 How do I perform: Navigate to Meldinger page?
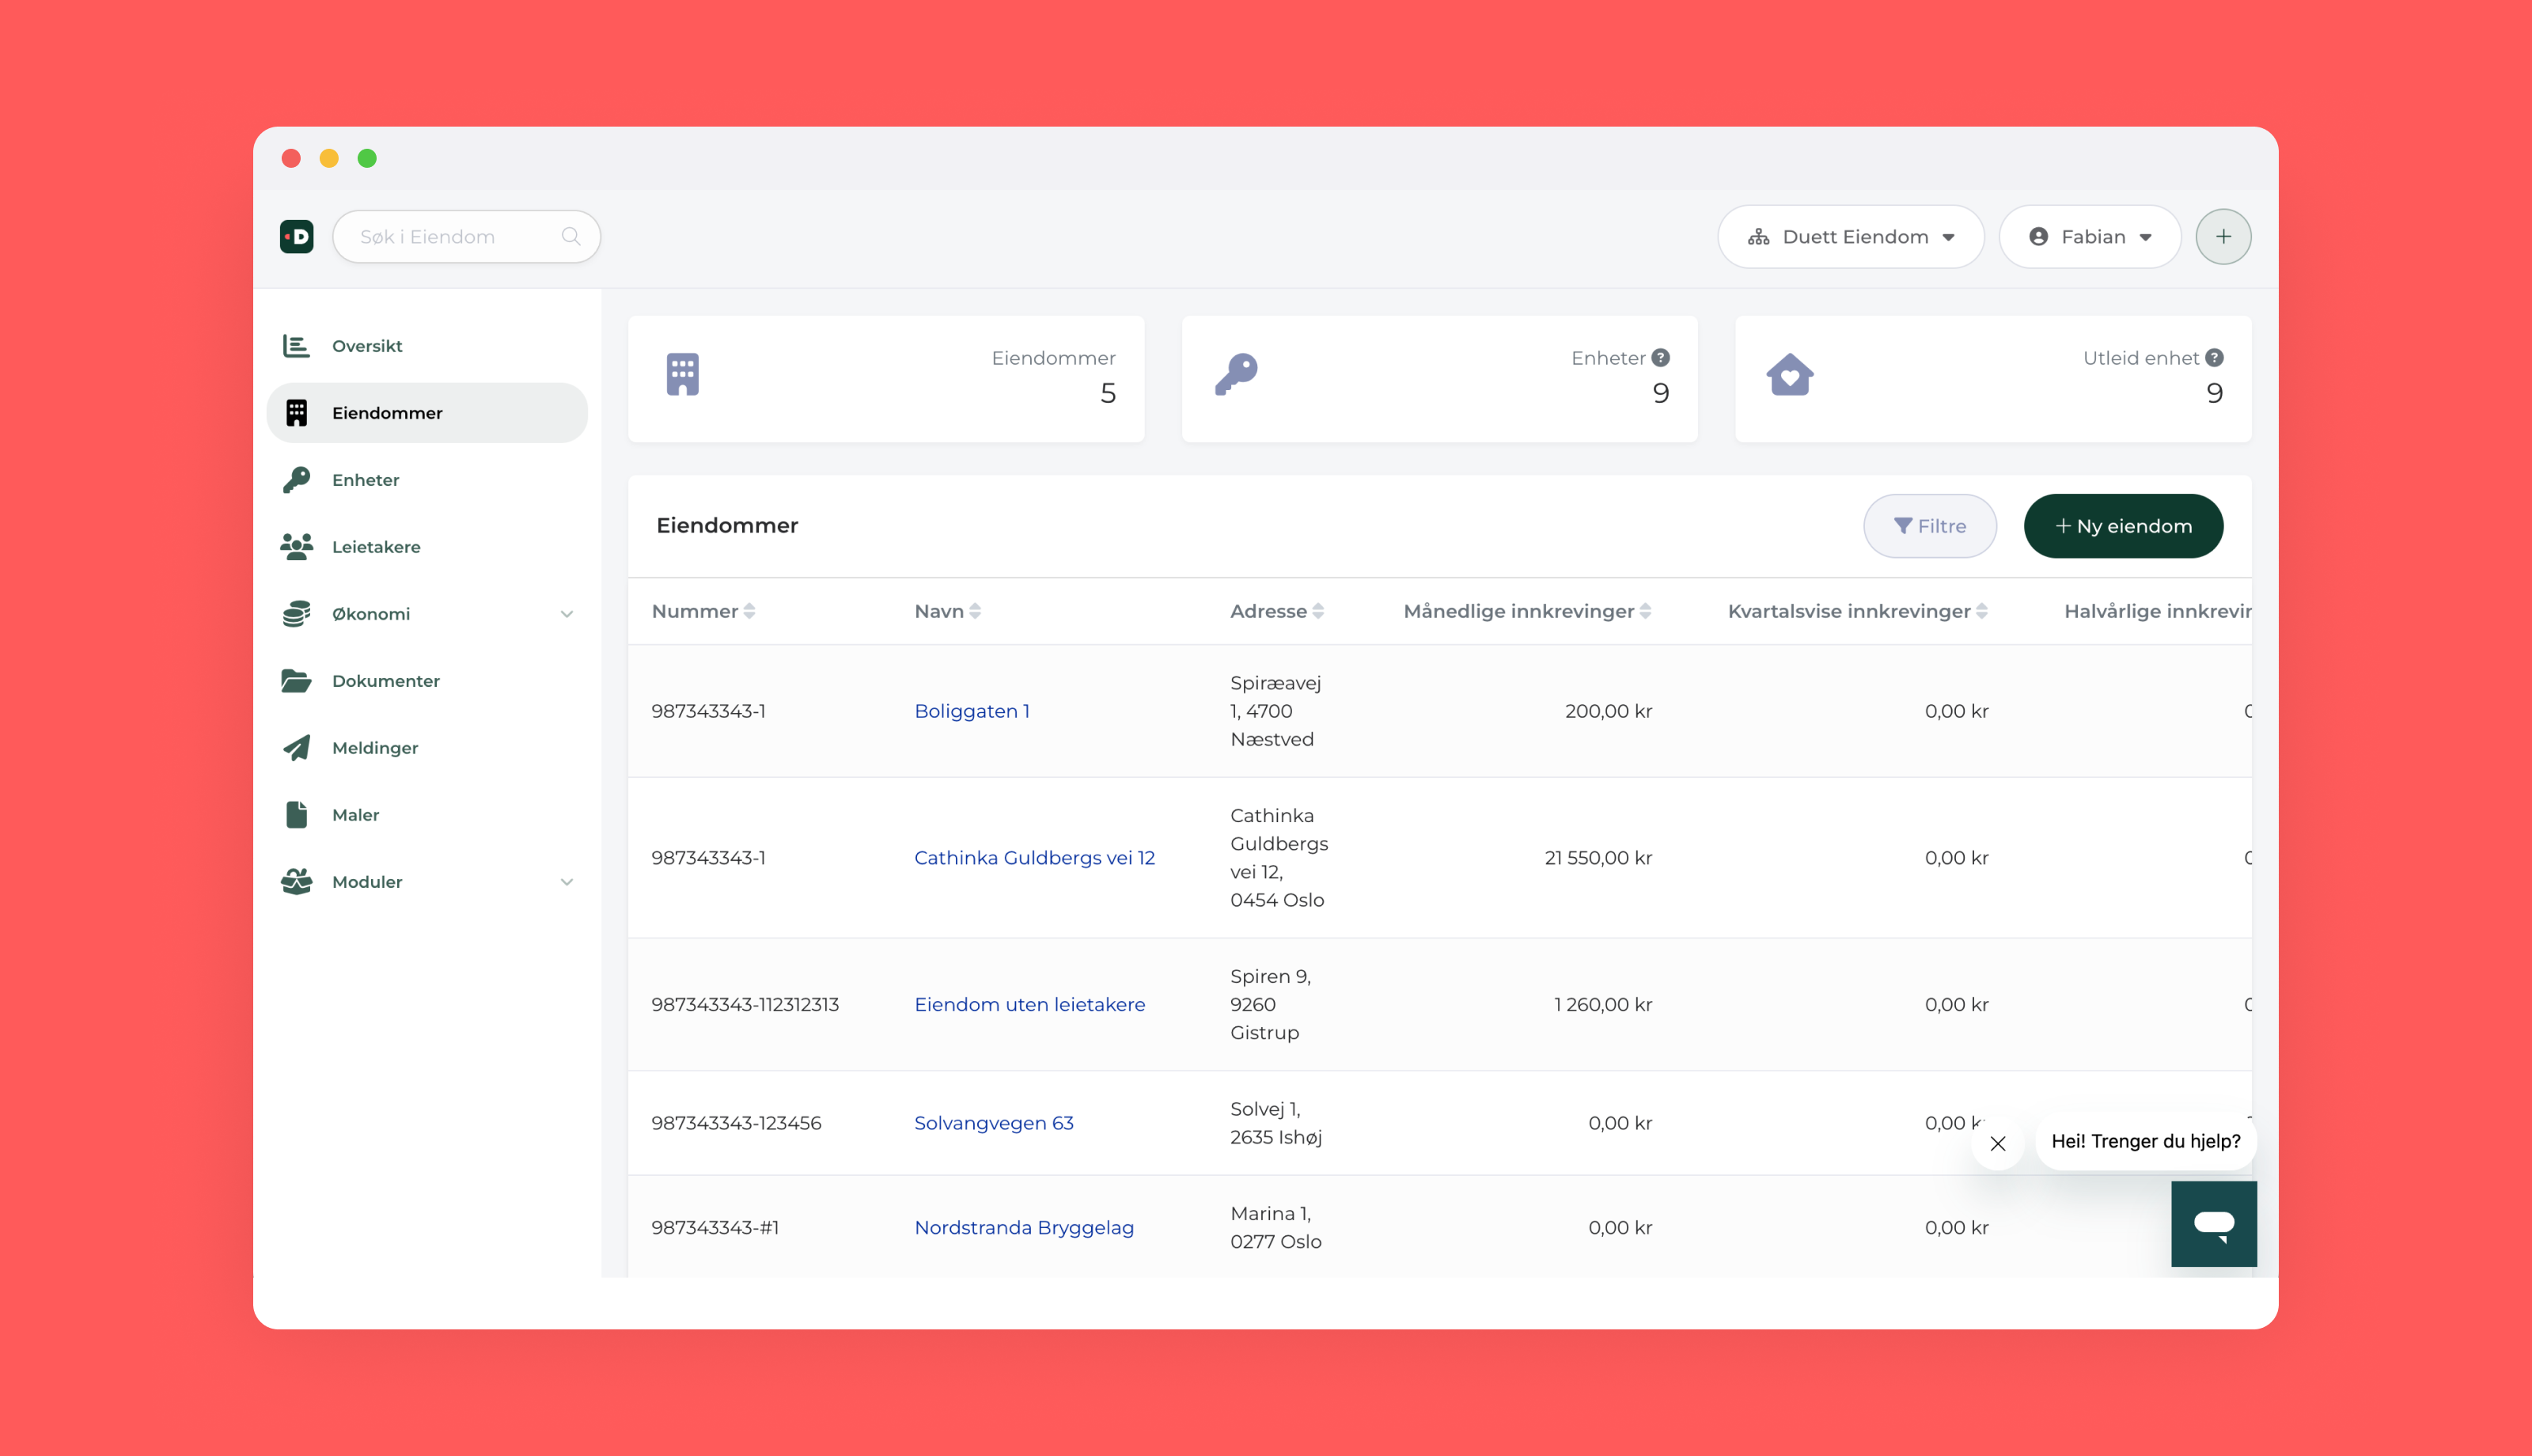click(x=375, y=748)
